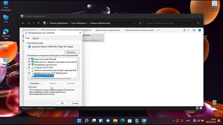Image resolution: width=223 pixels, height=125 pixels.
Task: Open Microsoft Store on taskbar
Action: point(130,120)
